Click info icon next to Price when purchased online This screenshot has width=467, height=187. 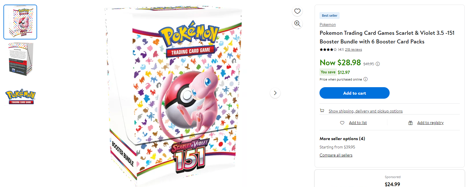point(365,79)
